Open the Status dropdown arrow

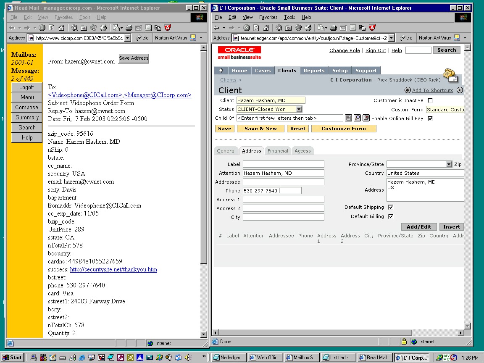tap(298, 109)
